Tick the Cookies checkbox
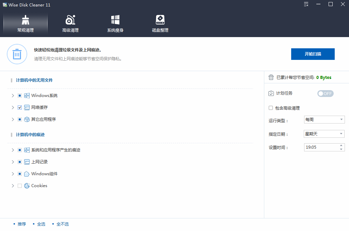Image resolution: width=349 pixels, height=231 pixels. tap(20, 186)
